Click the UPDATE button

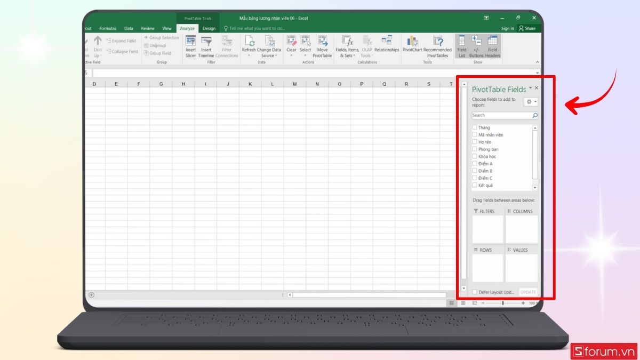click(528, 292)
